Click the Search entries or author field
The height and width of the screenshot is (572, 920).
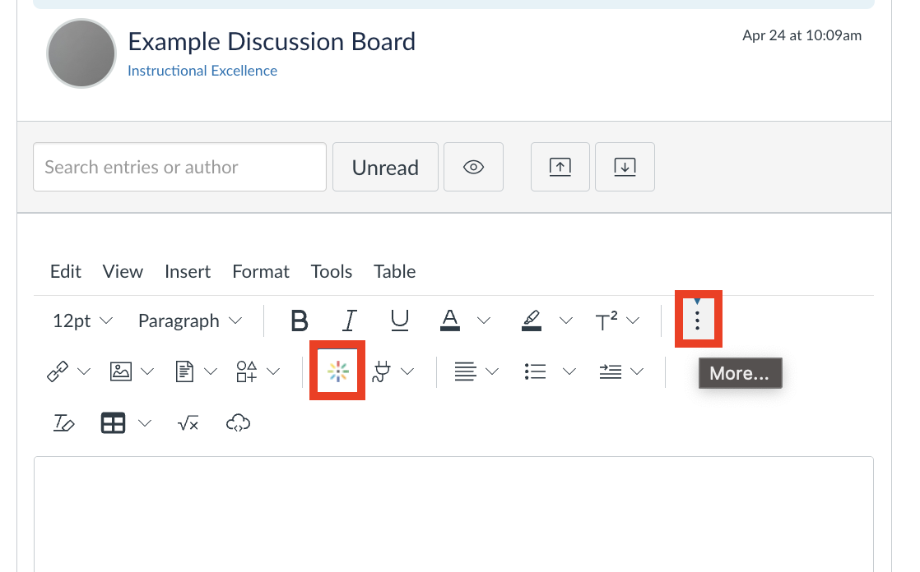pyautogui.click(x=179, y=167)
